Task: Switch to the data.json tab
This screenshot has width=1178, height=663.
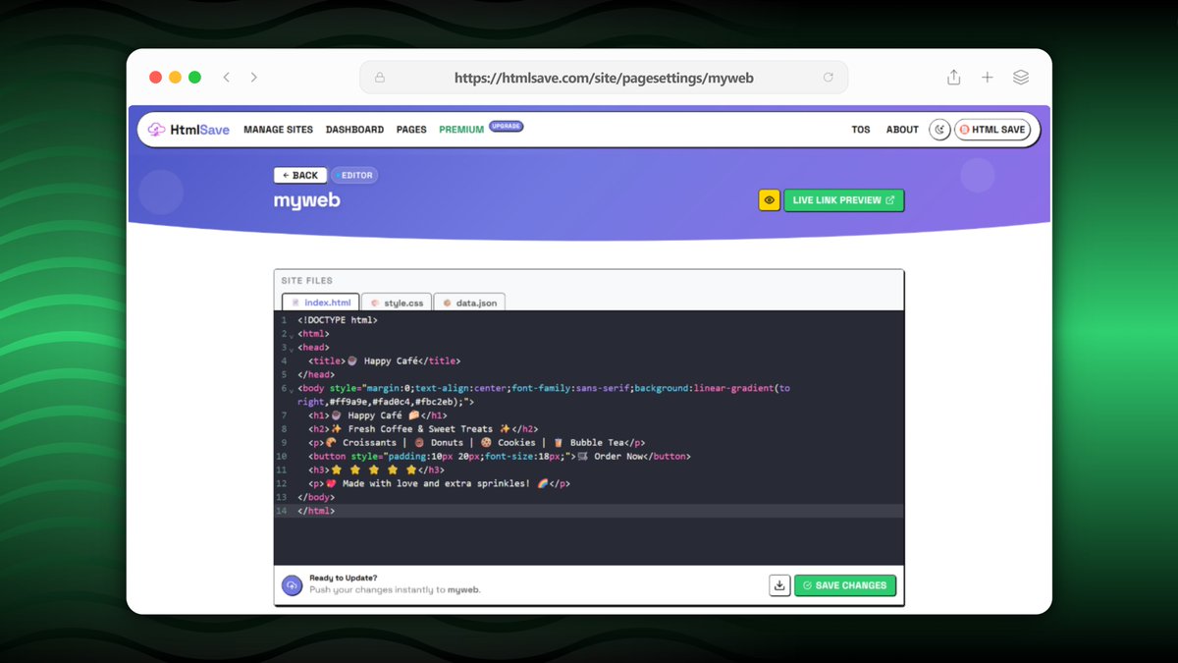Action: coord(469,303)
